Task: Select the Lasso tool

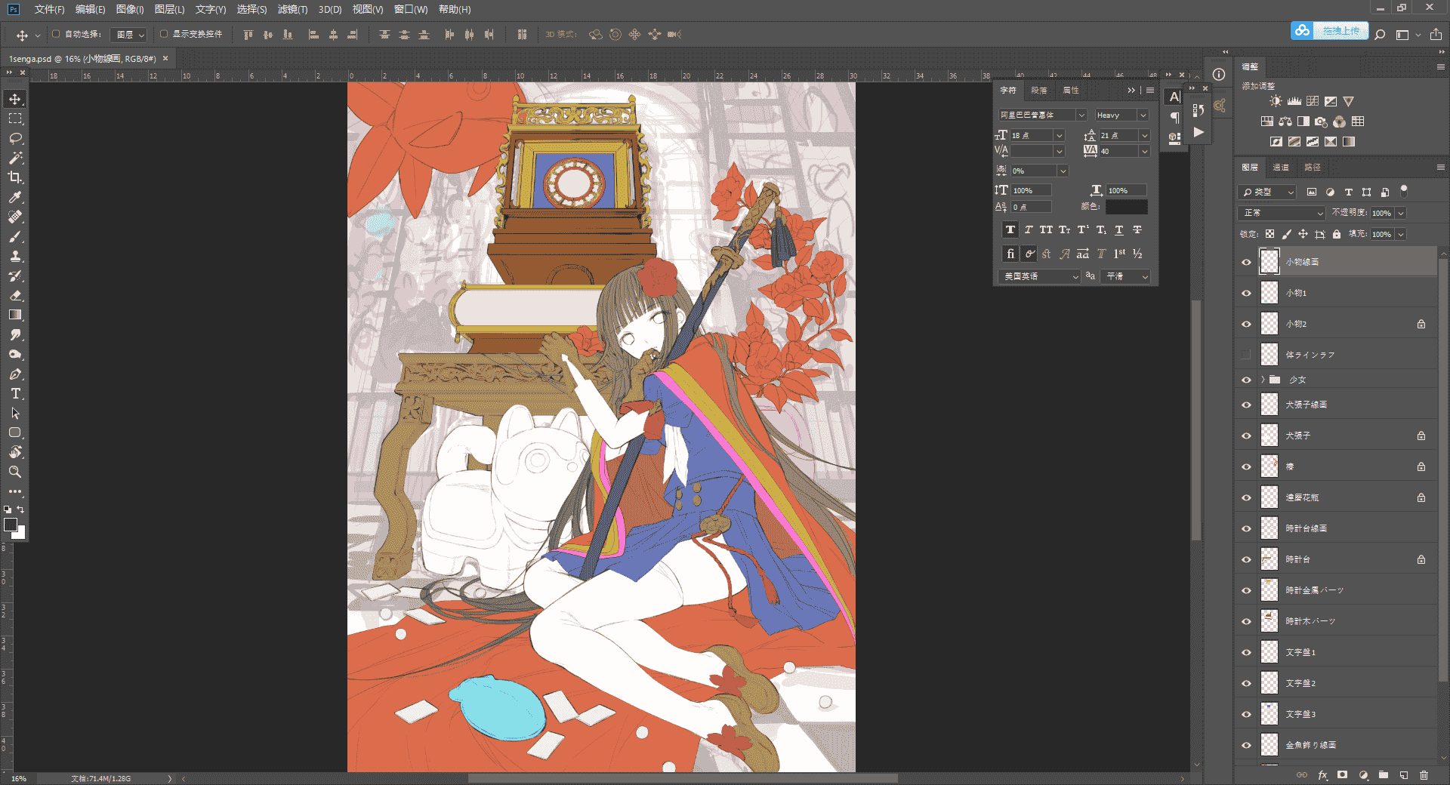Action: point(15,139)
